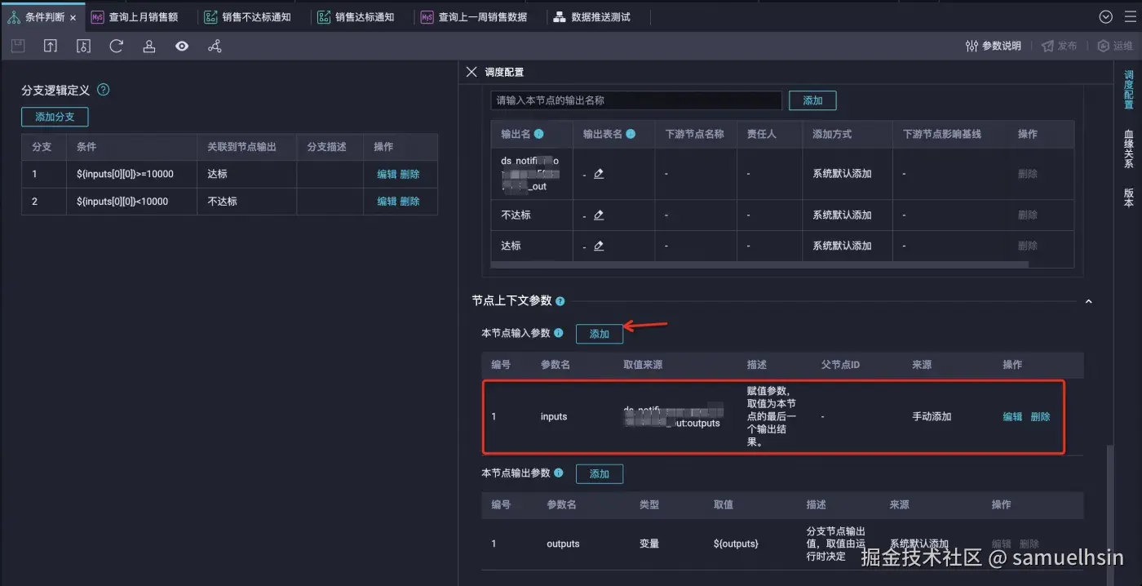
Task: Click help icon beside 节点上下文参数
Action: [560, 301]
